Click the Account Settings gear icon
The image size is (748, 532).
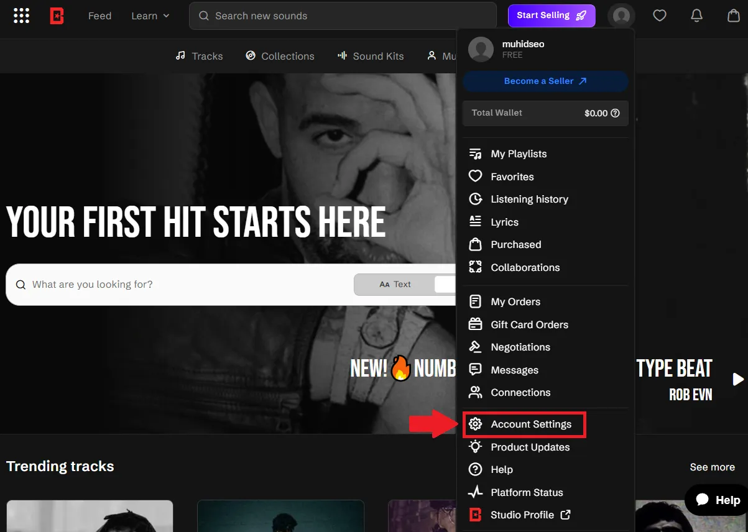click(x=475, y=424)
